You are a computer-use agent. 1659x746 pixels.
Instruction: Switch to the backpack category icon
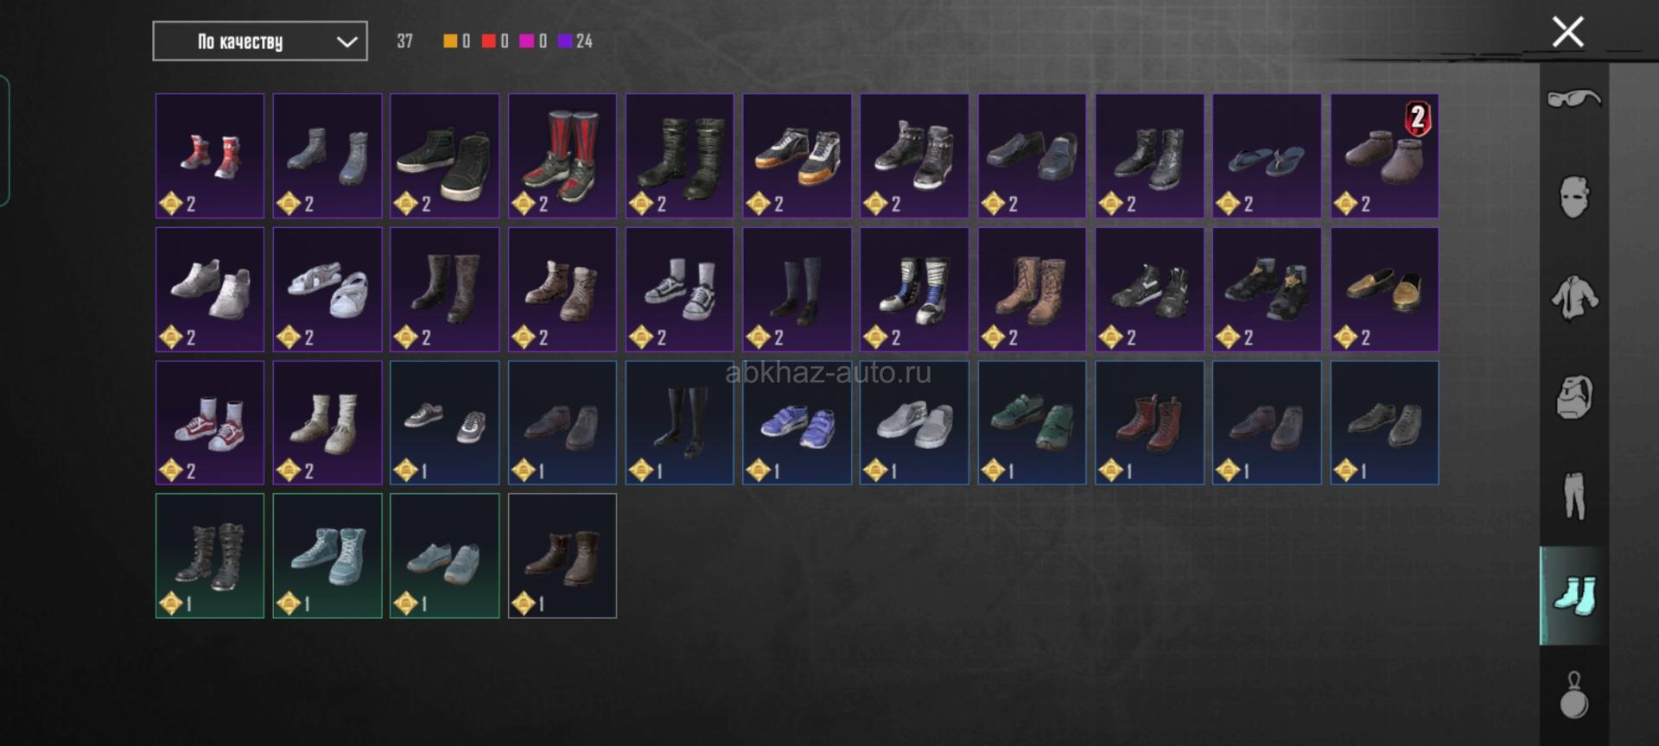point(1573,397)
